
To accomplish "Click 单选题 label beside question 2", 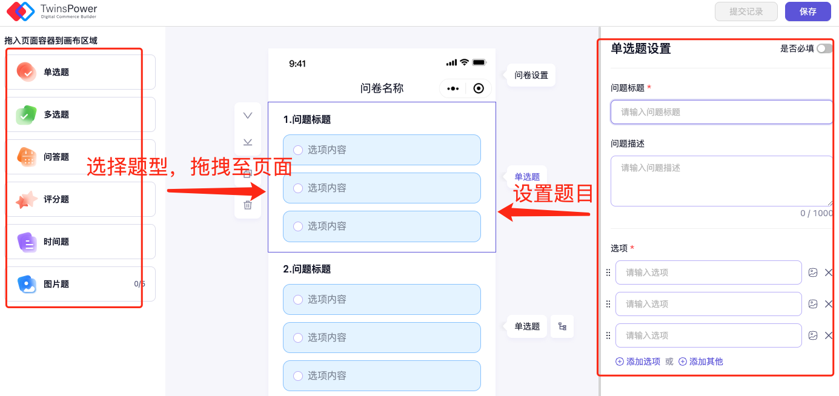I will [527, 326].
